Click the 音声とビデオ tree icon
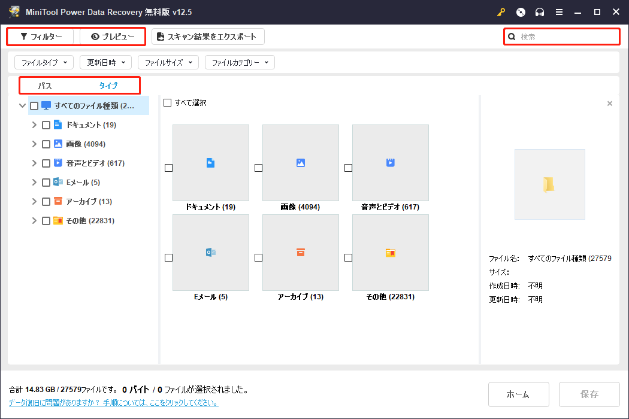This screenshot has width=629, height=419. (58, 162)
